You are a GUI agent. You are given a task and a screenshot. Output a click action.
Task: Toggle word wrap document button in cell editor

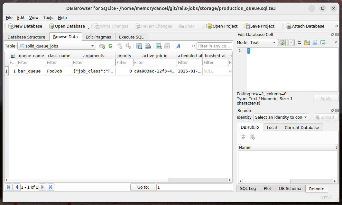(x=291, y=43)
